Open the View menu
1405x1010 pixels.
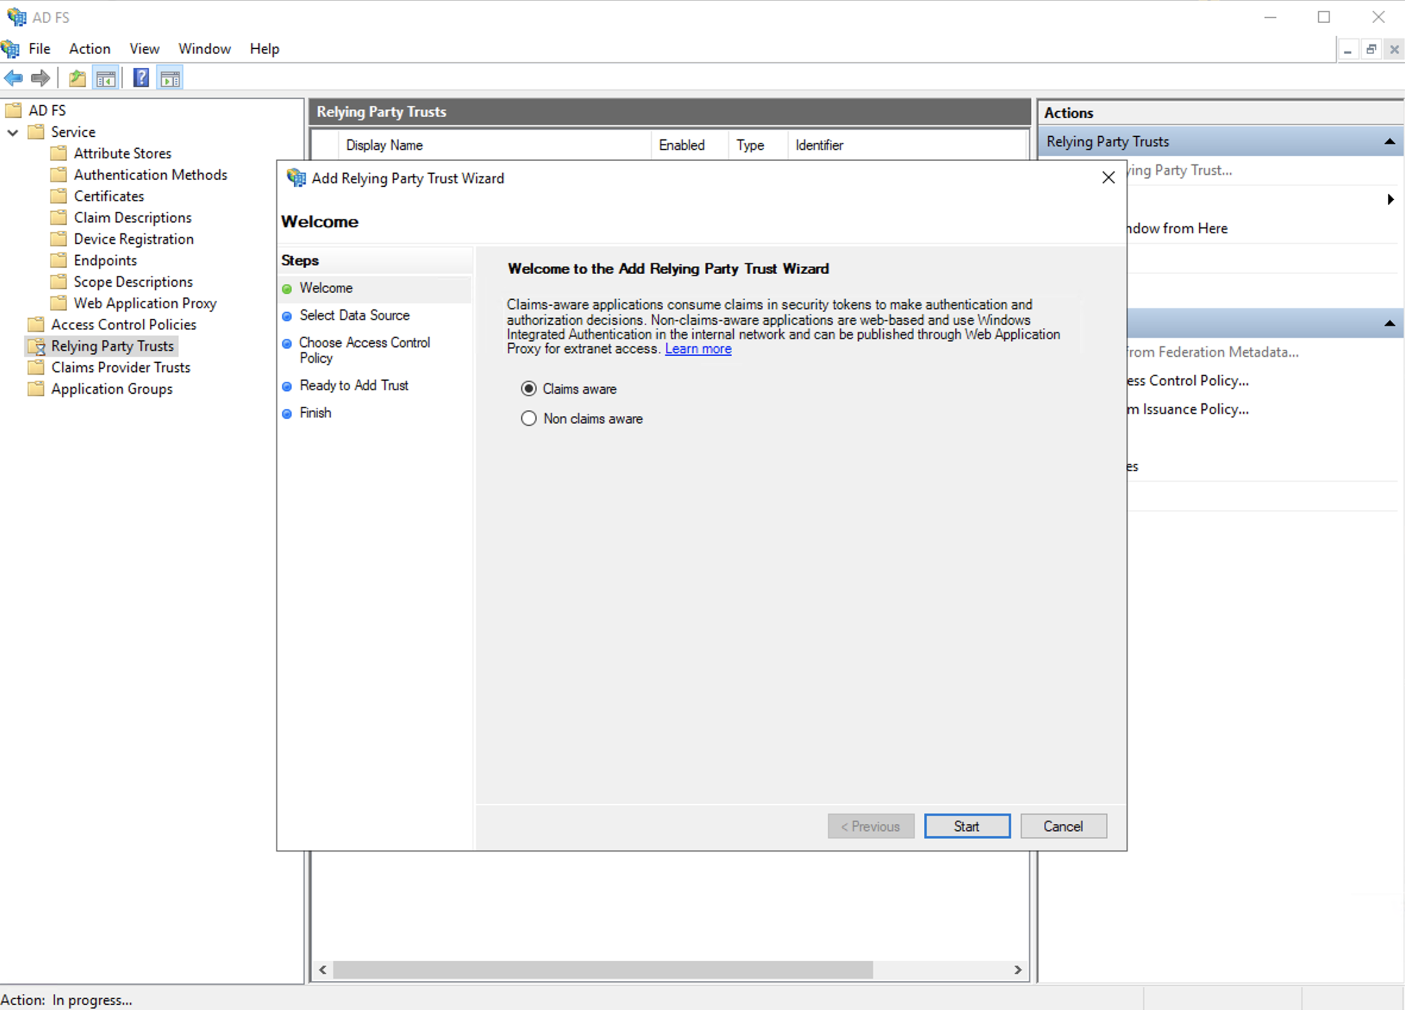tap(145, 48)
